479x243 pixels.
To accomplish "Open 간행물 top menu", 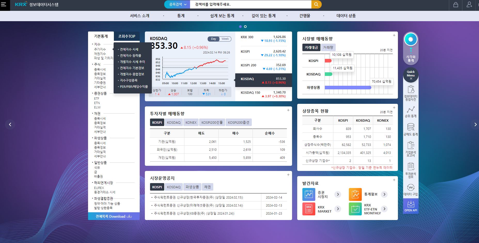I will [x=305, y=16].
